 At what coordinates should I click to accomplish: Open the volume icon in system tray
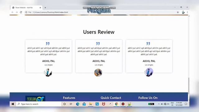point(168,104)
